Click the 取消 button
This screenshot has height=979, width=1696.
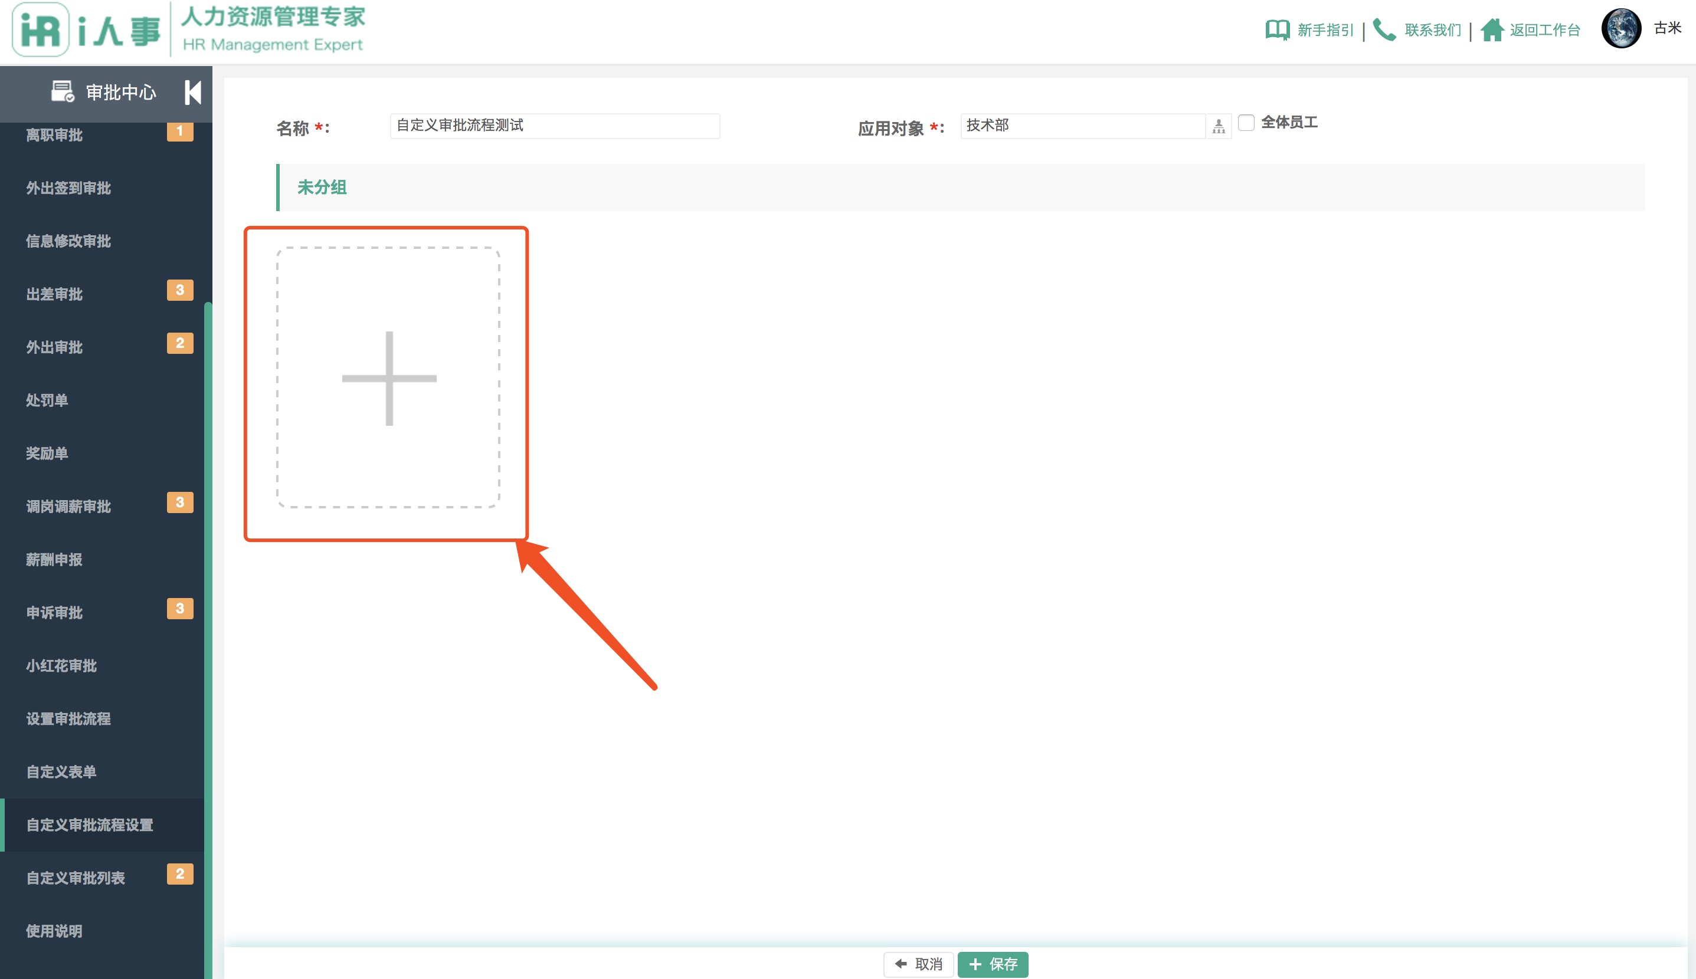pyautogui.click(x=918, y=964)
